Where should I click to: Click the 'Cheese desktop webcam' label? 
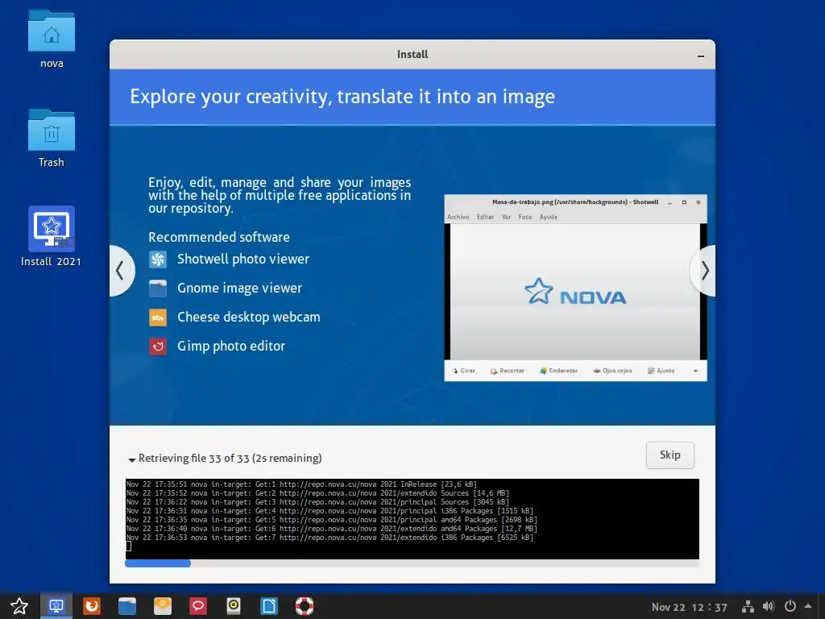(248, 317)
